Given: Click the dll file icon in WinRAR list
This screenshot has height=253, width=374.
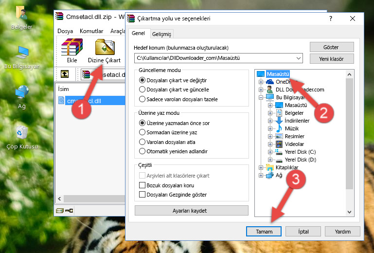Looking at the screenshot, I should click(61, 101).
